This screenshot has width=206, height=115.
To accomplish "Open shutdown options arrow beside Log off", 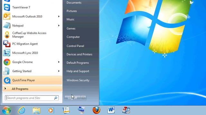I will click(x=83, y=98).
